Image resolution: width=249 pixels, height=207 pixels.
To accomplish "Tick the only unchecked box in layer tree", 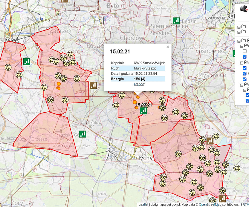I will [244, 51].
